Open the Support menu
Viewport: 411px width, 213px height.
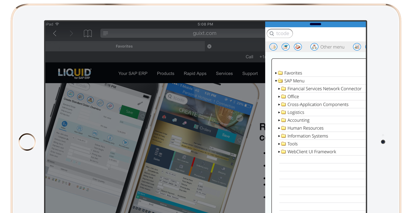250,73
